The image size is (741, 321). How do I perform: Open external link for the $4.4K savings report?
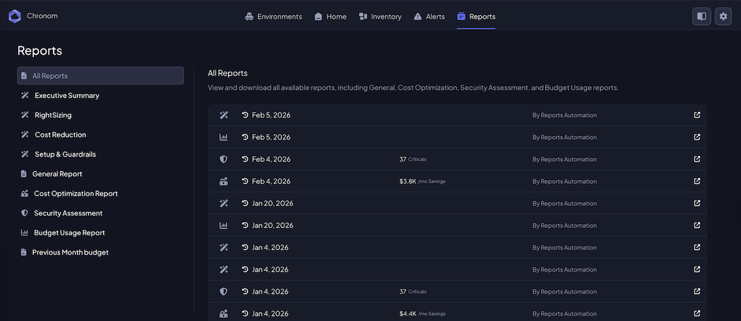(697, 313)
